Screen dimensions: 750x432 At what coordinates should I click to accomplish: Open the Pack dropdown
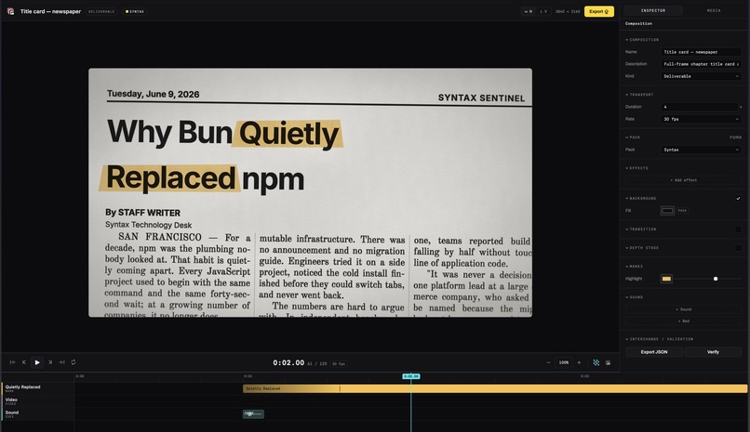click(x=702, y=150)
